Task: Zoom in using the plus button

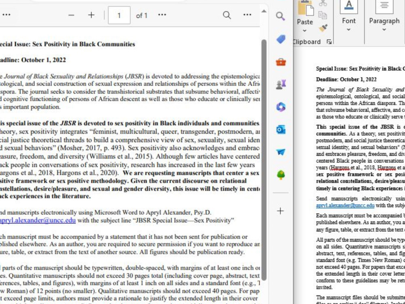Action: point(91,15)
